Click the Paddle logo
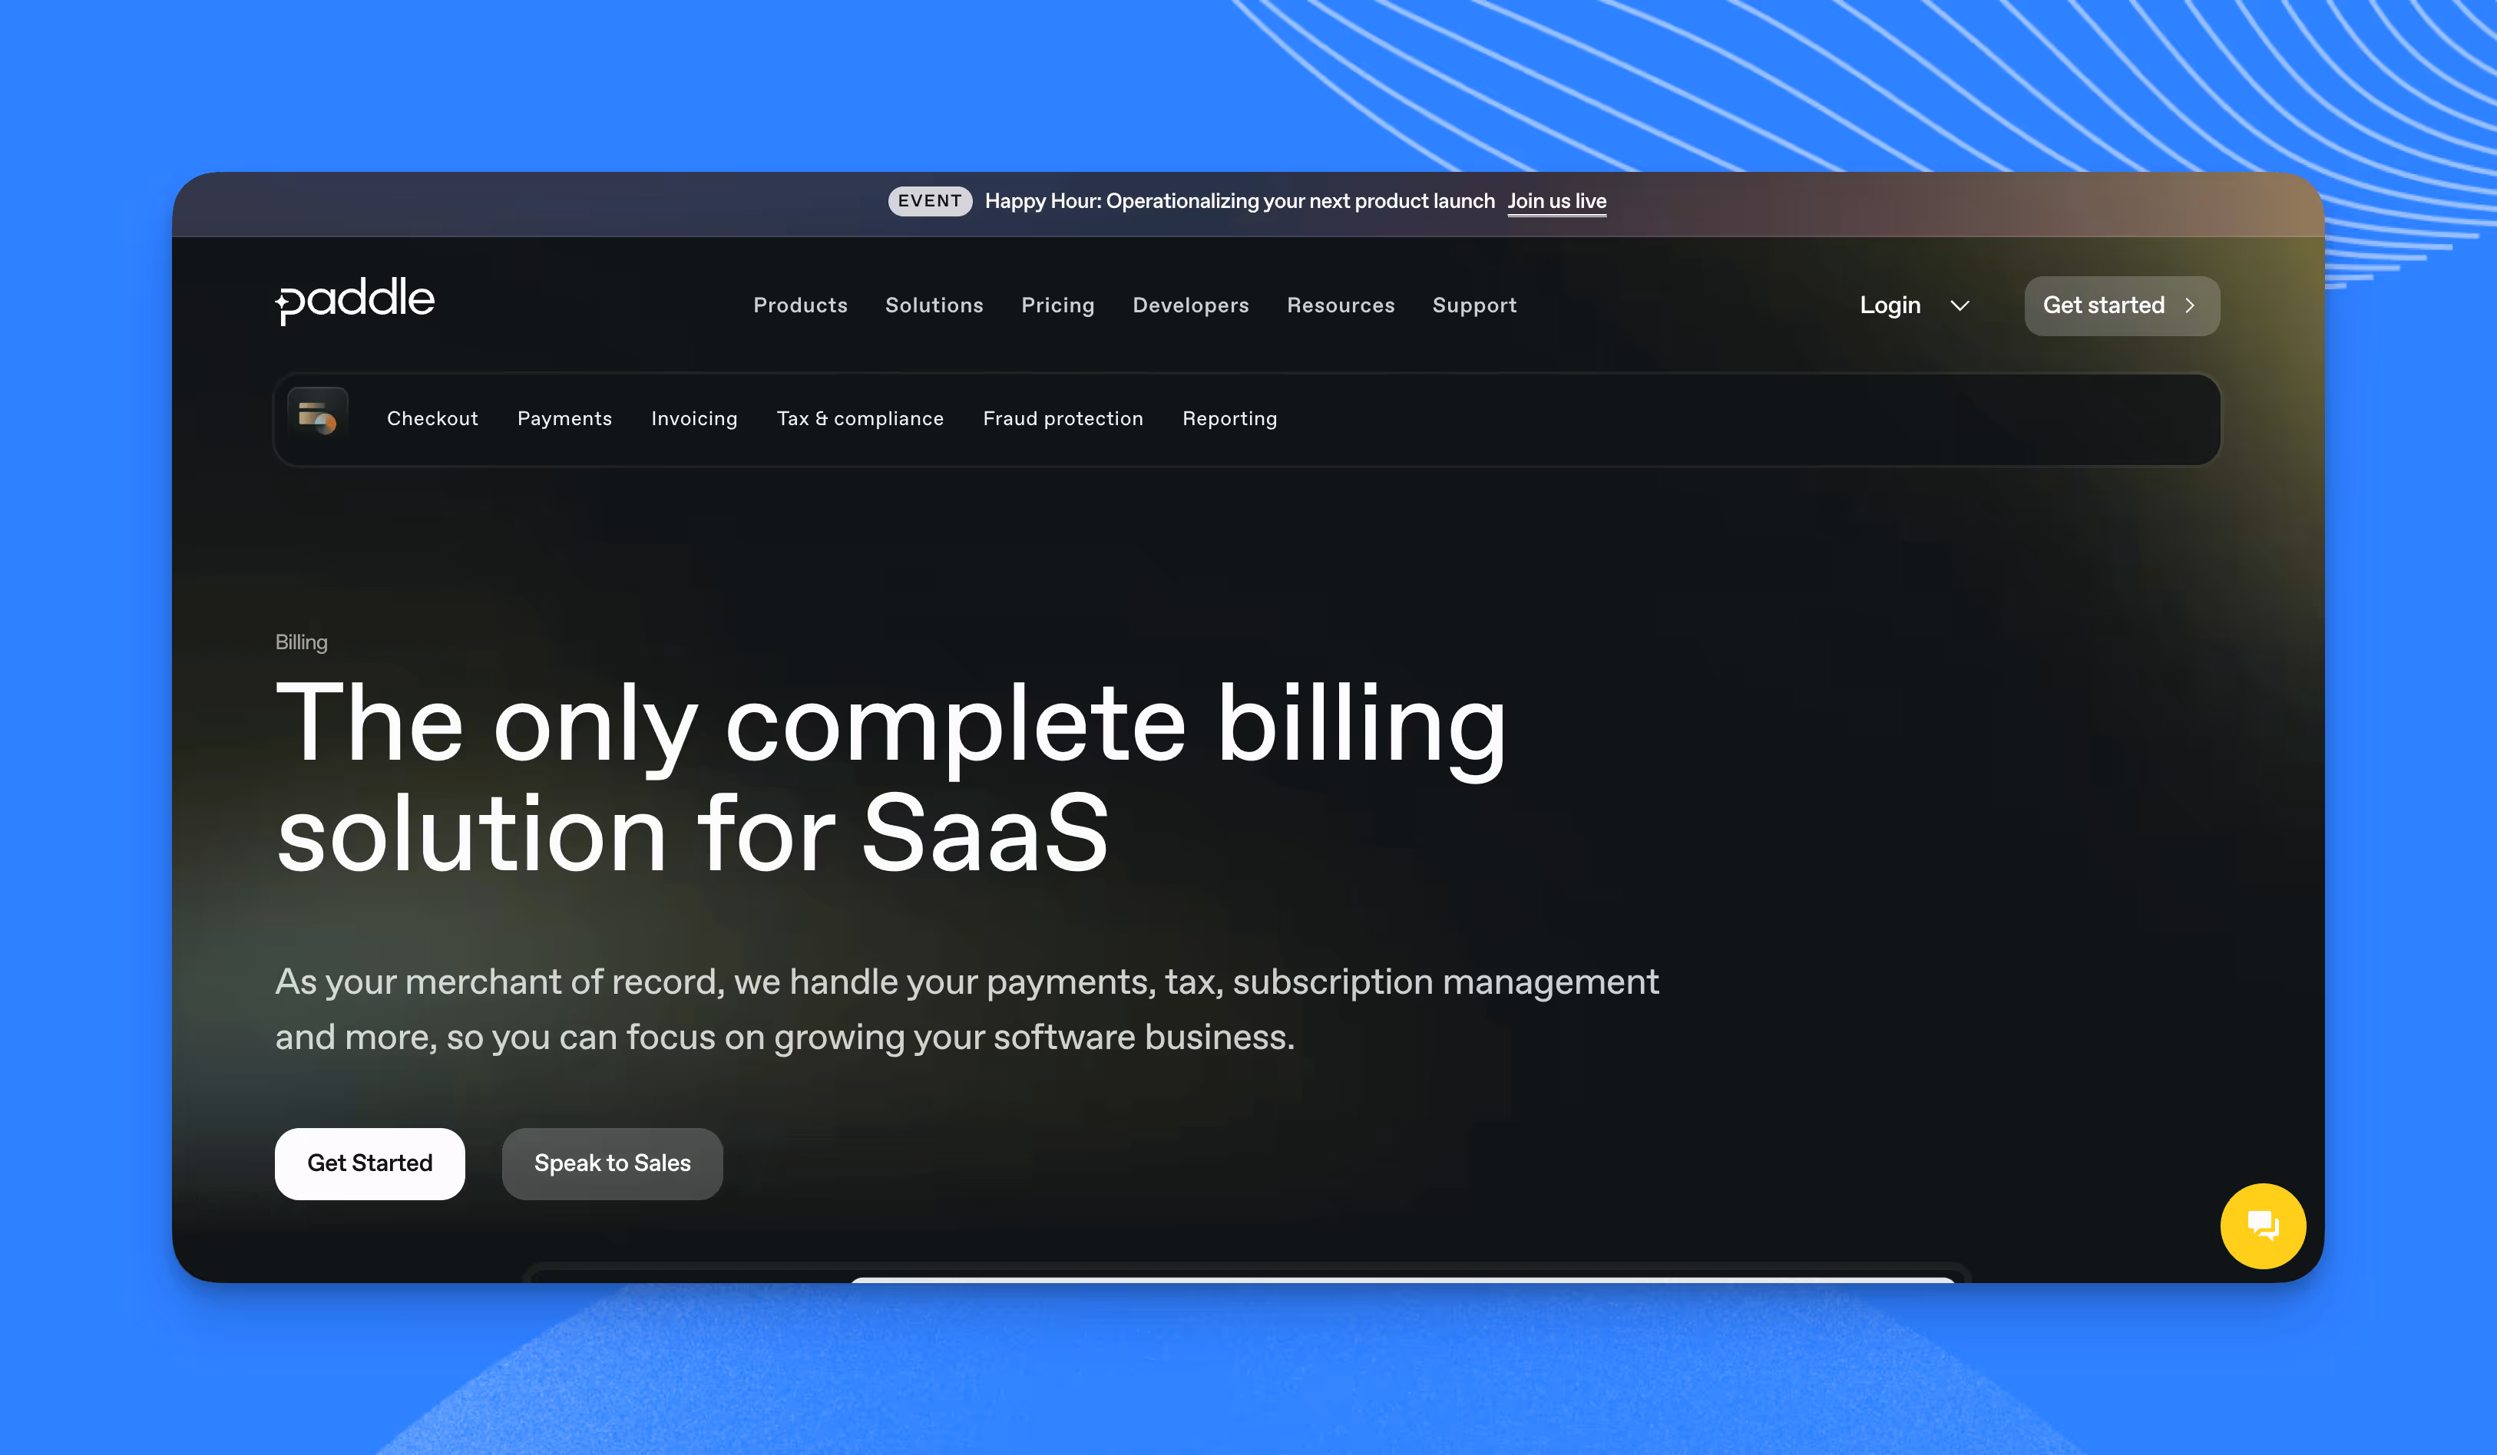The height and width of the screenshot is (1455, 2497). coord(355,300)
